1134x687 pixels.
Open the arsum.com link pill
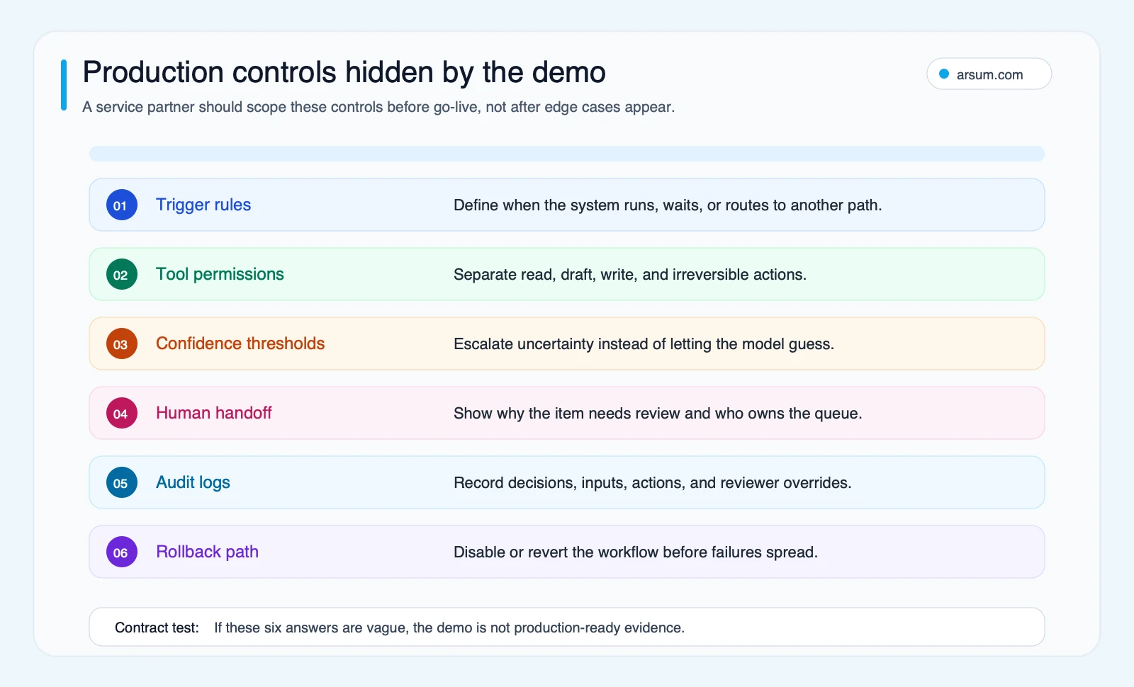989,74
